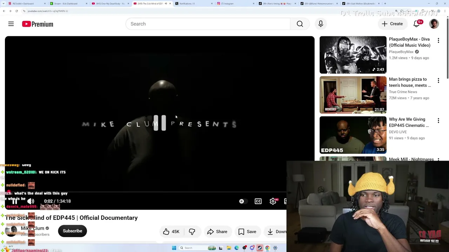Go to YouTube Premium home logo
Viewport: 449px width, 252px height.
[x=38, y=24]
